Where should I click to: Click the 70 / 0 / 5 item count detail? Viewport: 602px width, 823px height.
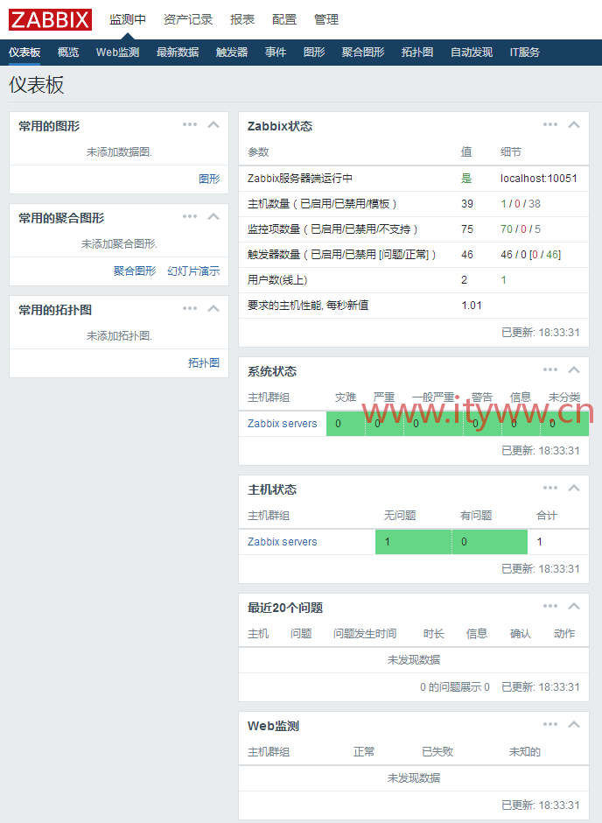pyautogui.click(x=521, y=229)
